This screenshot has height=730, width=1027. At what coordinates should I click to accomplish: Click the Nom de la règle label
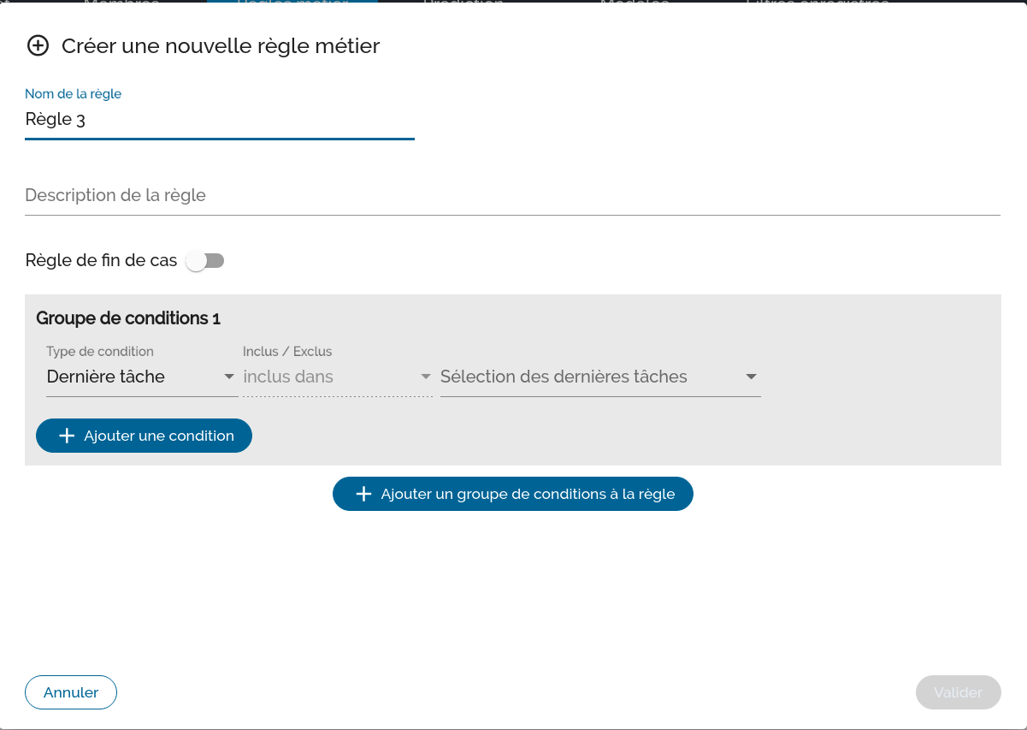pyautogui.click(x=74, y=94)
